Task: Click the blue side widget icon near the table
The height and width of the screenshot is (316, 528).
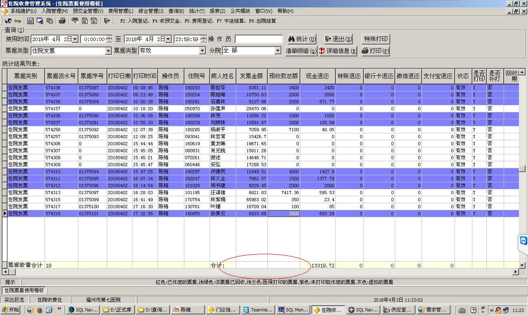Action: (523, 241)
